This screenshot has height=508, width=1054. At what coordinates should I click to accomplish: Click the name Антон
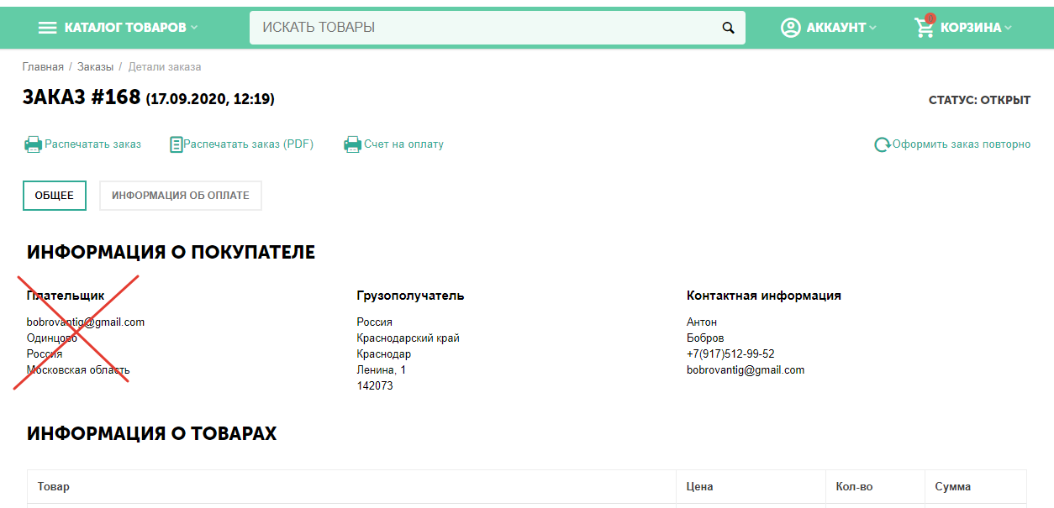point(702,322)
